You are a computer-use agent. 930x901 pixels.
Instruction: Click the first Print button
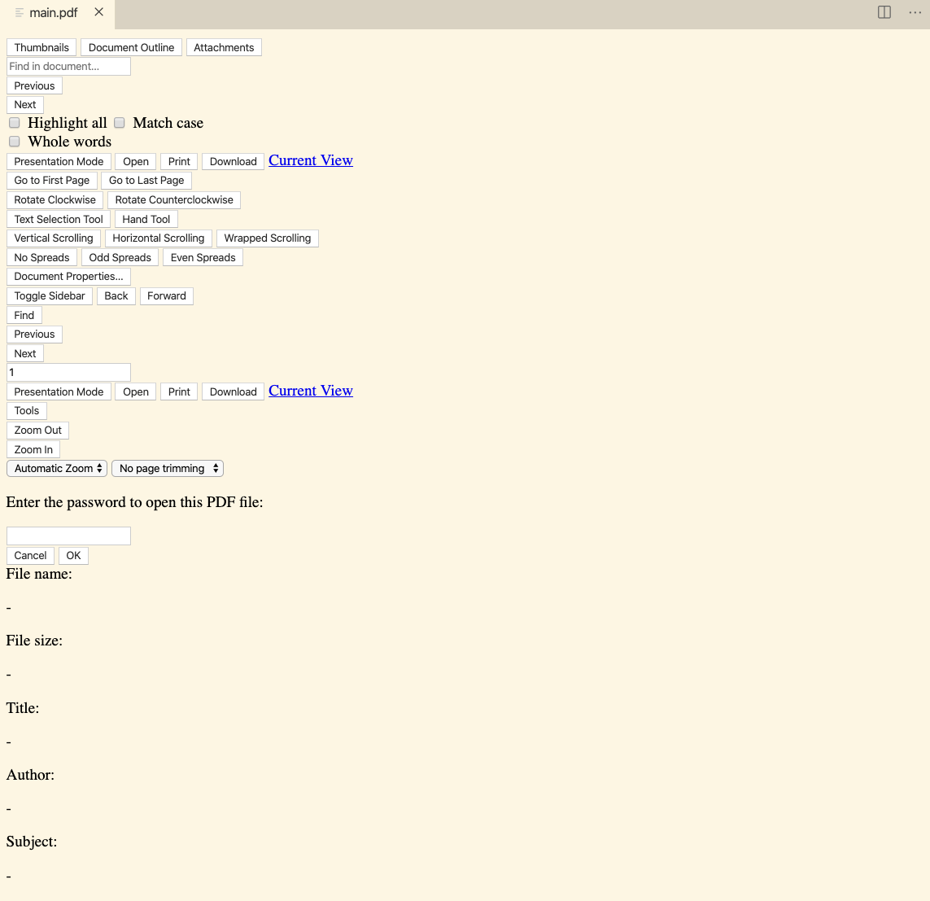point(179,161)
